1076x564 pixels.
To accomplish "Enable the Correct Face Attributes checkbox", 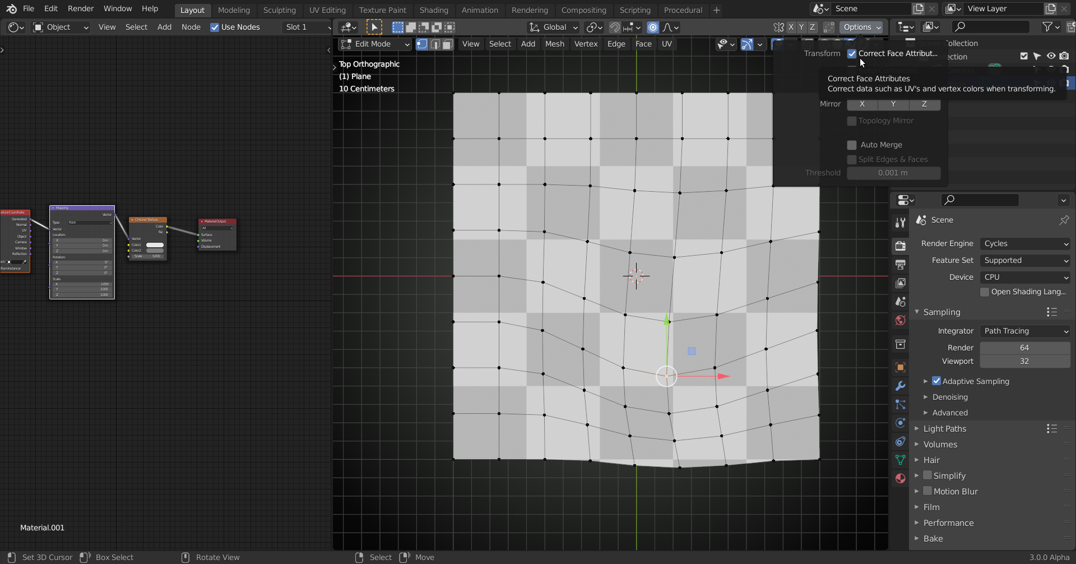I will pyautogui.click(x=852, y=54).
